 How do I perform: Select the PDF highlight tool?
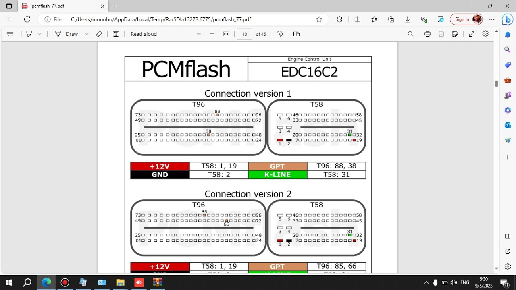click(x=29, y=34)
